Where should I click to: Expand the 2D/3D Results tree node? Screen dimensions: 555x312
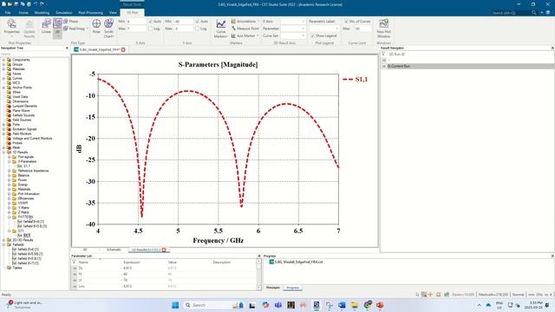[x=3, y=240]
